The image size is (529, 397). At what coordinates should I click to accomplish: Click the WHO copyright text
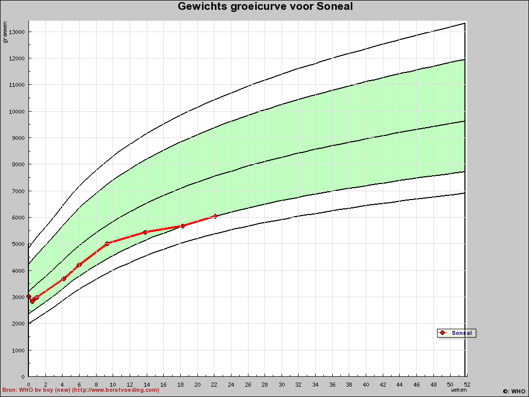point(514,392)
